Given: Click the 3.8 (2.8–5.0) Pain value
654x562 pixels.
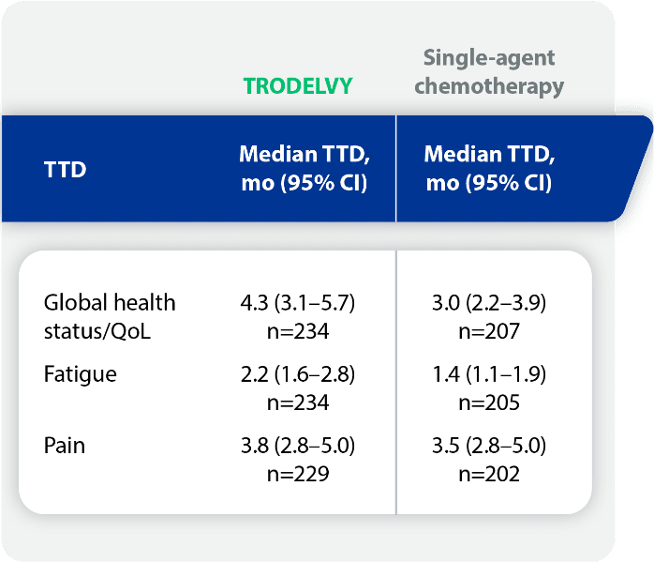Looking at the screenshot, I should coord(298,446).
